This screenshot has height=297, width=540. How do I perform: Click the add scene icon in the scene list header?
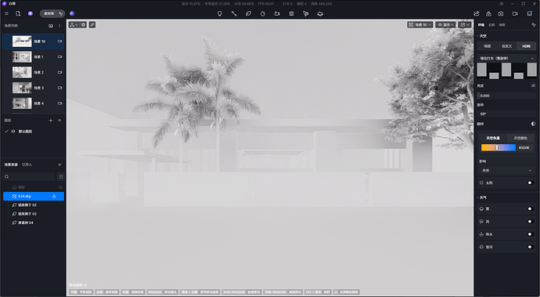pos(51,26)
